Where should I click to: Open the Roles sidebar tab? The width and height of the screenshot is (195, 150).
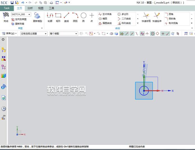(4, 117)
